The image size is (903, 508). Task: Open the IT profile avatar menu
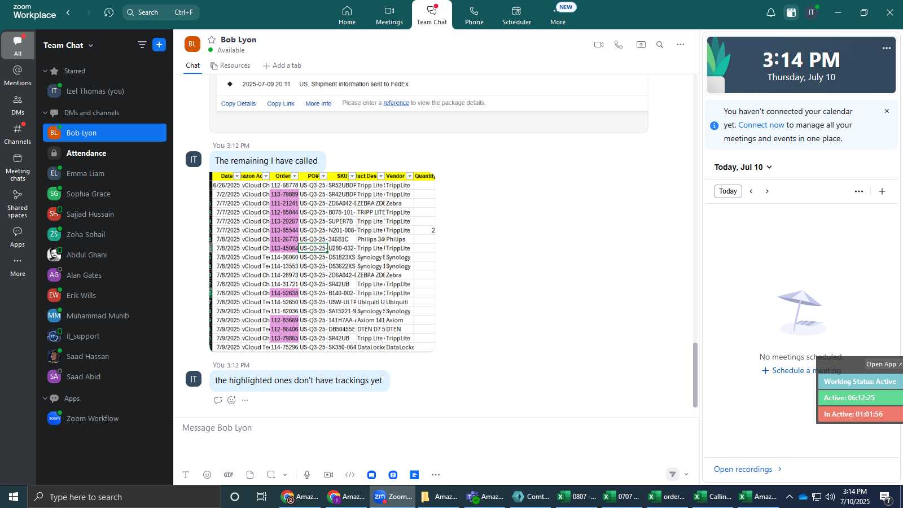tap(812, 12)
